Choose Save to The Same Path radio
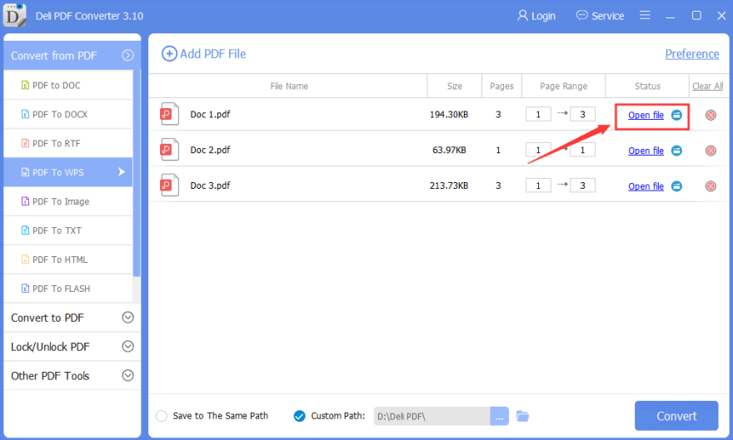733x440 pixels. tap(162, 416)
